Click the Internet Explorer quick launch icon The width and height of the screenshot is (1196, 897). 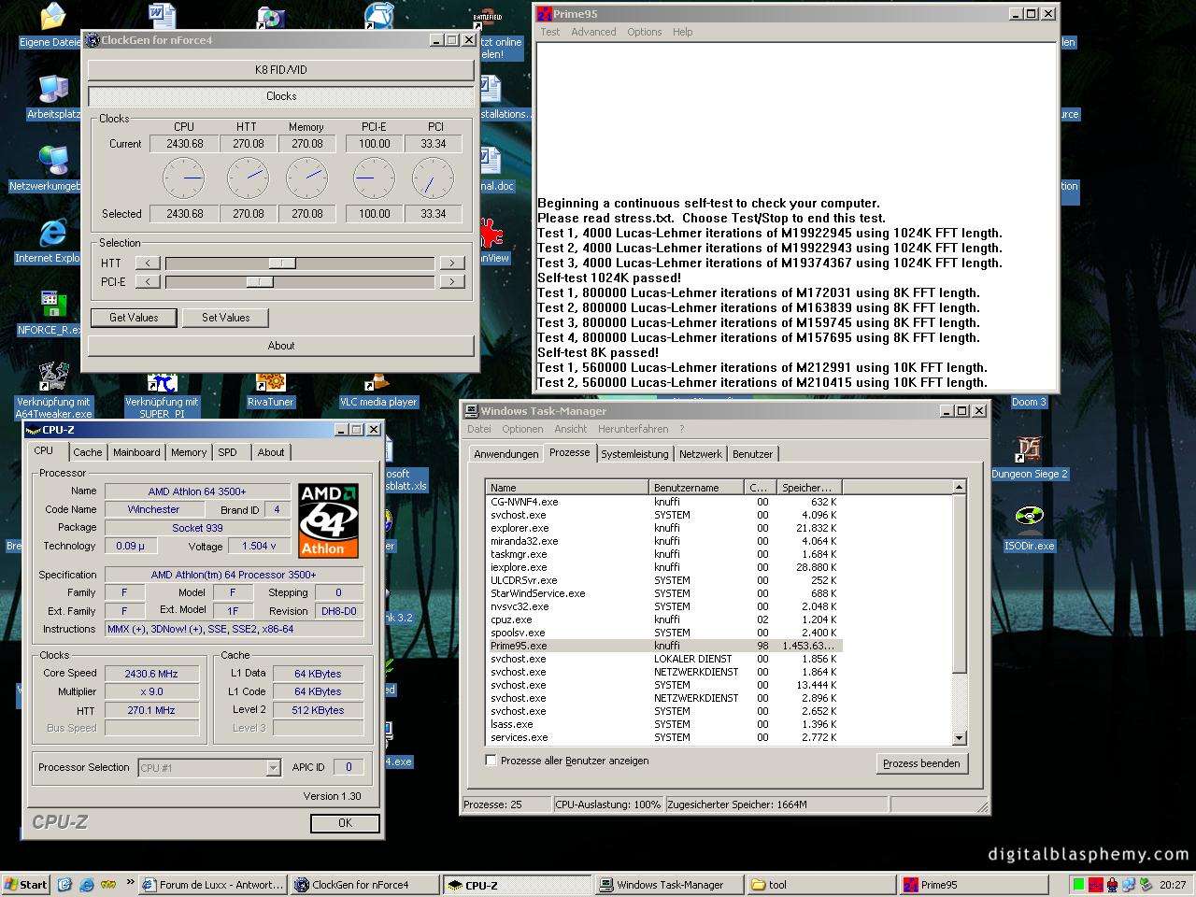click(87, 885)
